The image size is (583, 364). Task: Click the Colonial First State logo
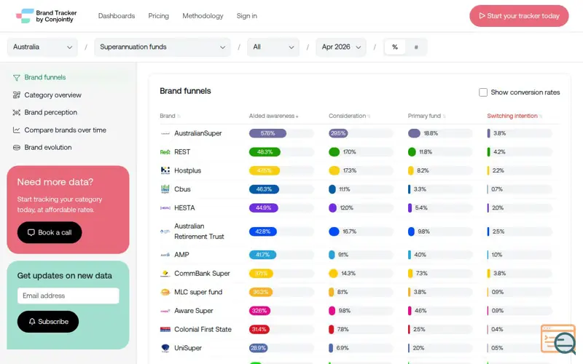[165, 330]
